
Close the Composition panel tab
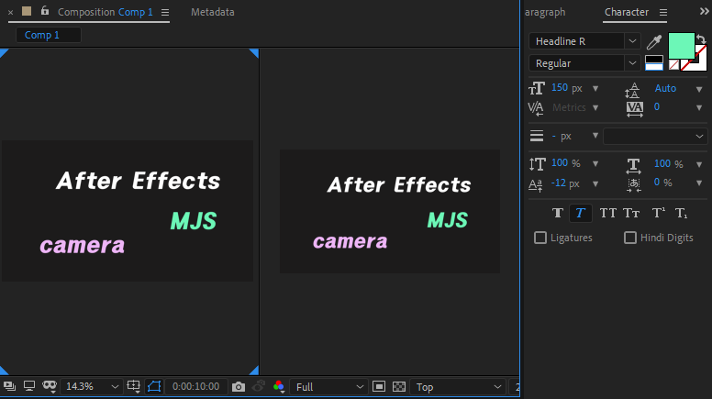(10, 12)
